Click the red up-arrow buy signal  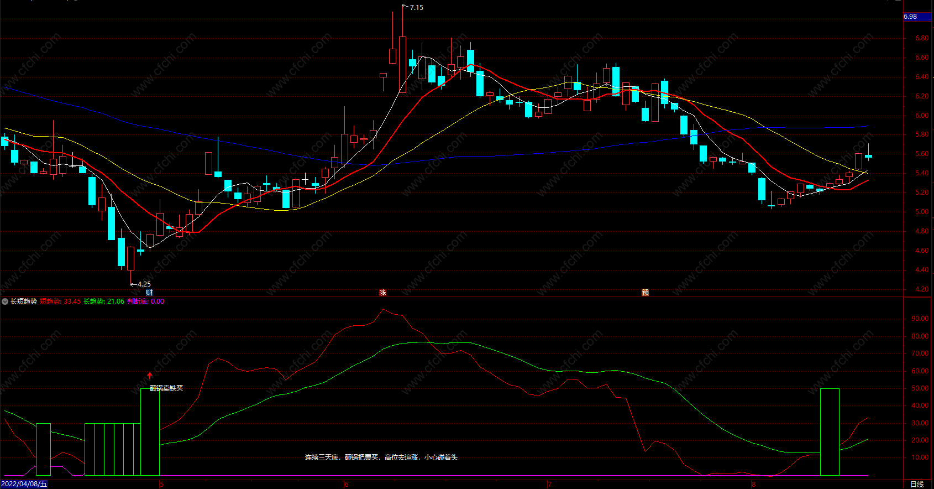coord(149,376)
